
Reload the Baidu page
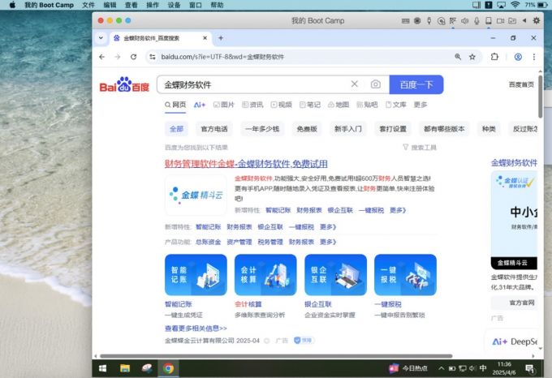[133, 57]
